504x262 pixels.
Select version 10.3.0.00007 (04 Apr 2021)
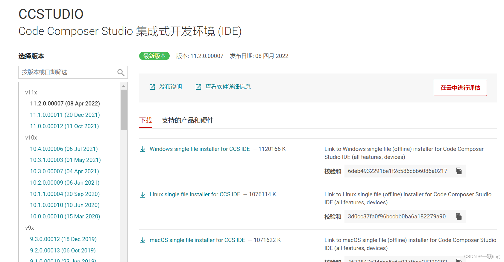point(64,171)
